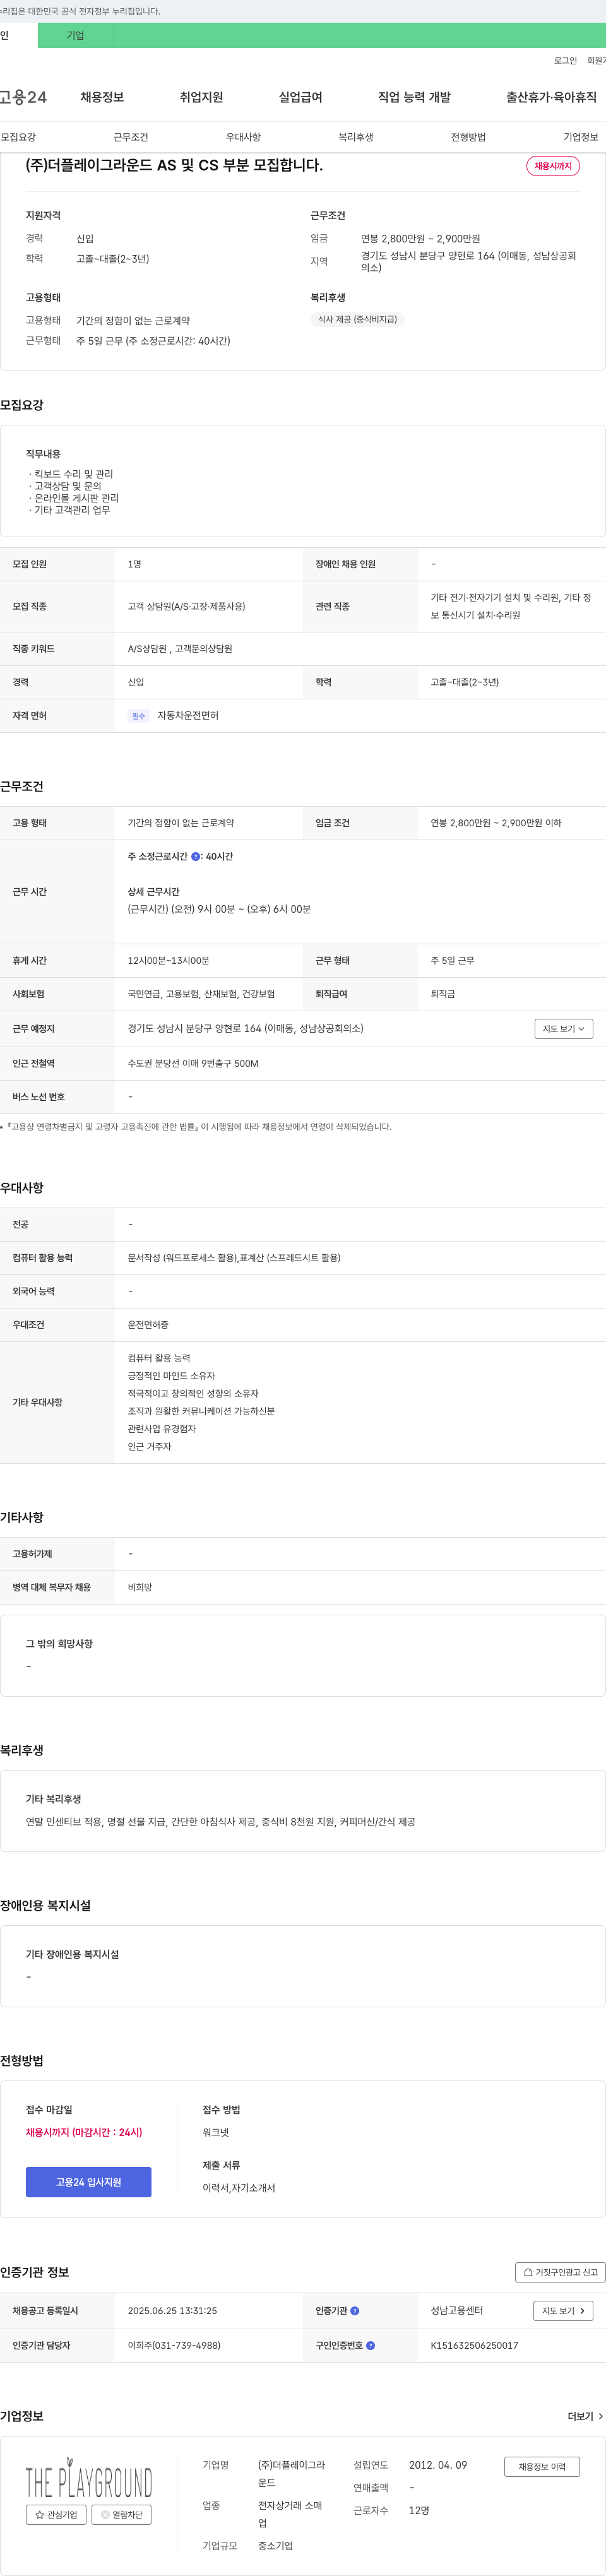Viewport: 606px width, 2576px height.
Task: Jump to 근무조건 section tab
Action: point(131,137)
